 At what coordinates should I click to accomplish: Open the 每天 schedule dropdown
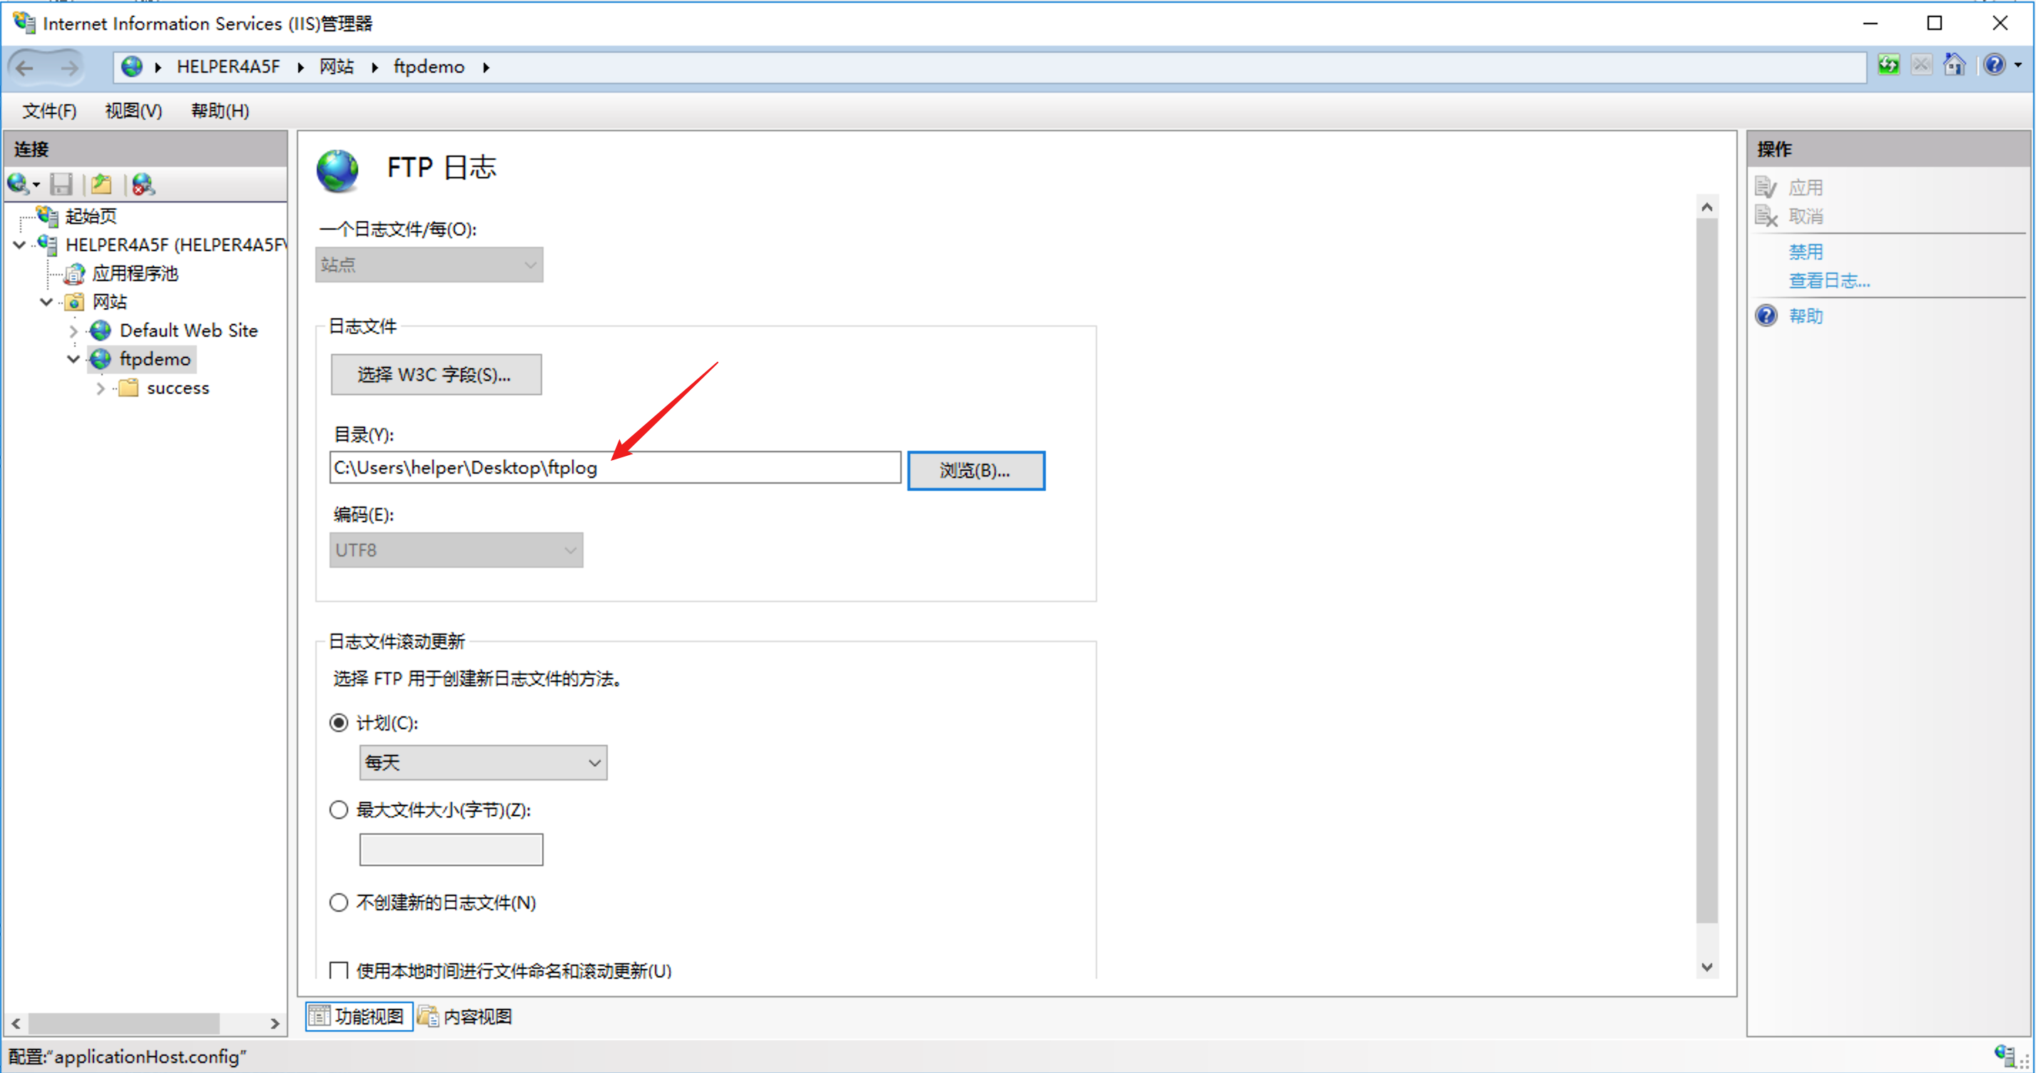pyautogui.click(x=483, y=762)
